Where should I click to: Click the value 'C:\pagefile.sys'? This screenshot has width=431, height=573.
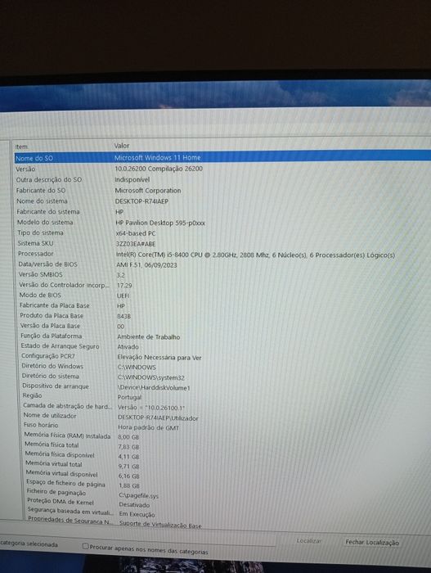click(x=139, y=495)
